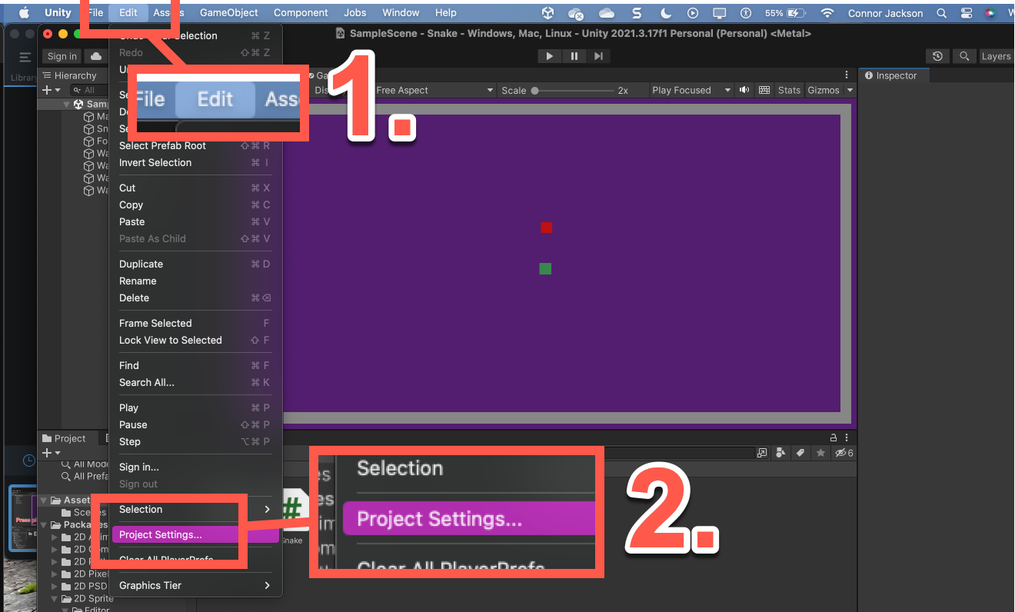Choose Lock View to Selected menu item
1015x612 pixels.
click(x=195, y=340)
